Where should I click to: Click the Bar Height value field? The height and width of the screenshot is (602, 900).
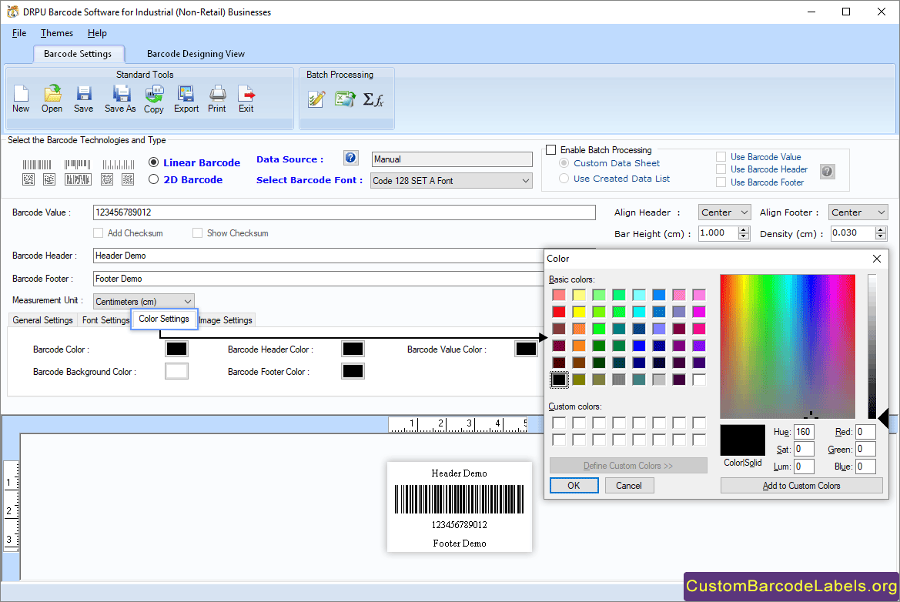tap(718, 233)
